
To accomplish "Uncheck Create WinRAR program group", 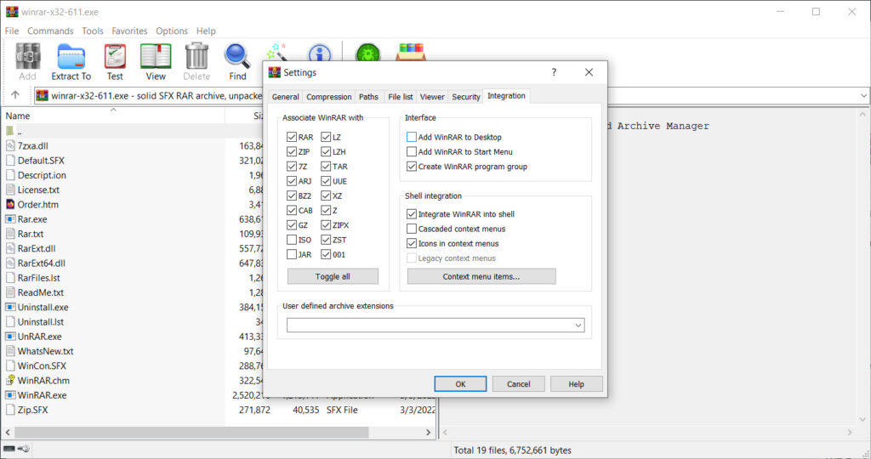I will click(412, 166).
